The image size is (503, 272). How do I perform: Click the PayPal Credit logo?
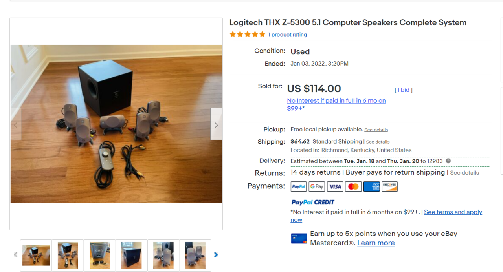[x=313, y=202]
